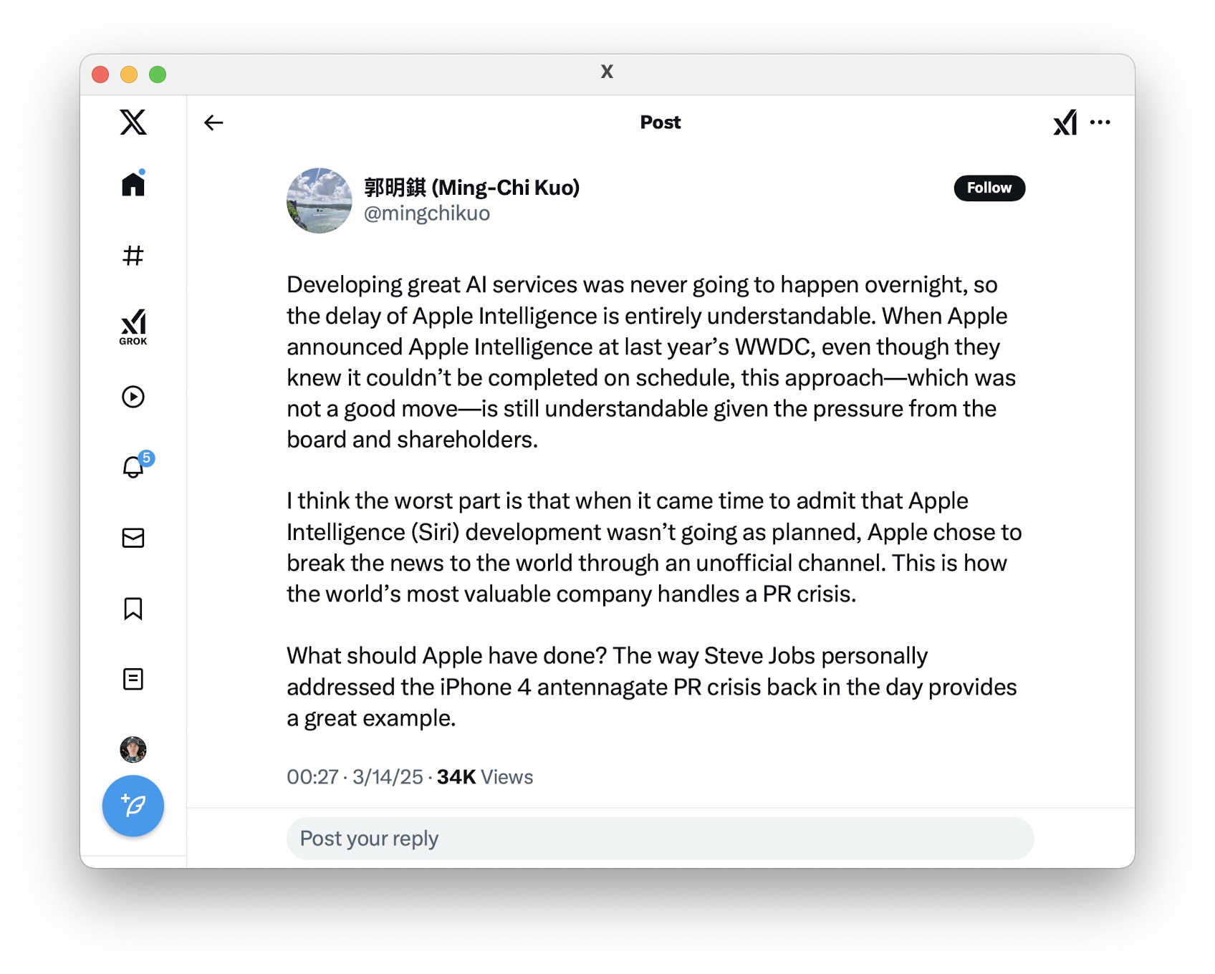Open the Lists icon in sidebar

[x=133, y=679]
